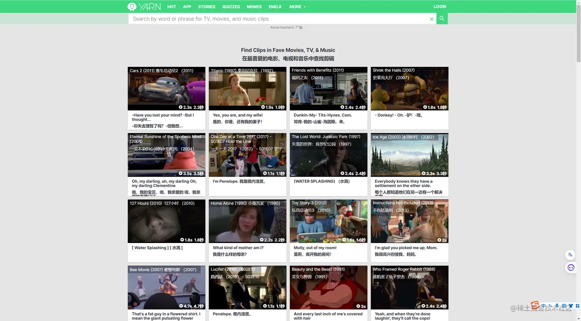
Task: Open the Eternal Sunshine clip thumbnail
Action: point(166,155)
